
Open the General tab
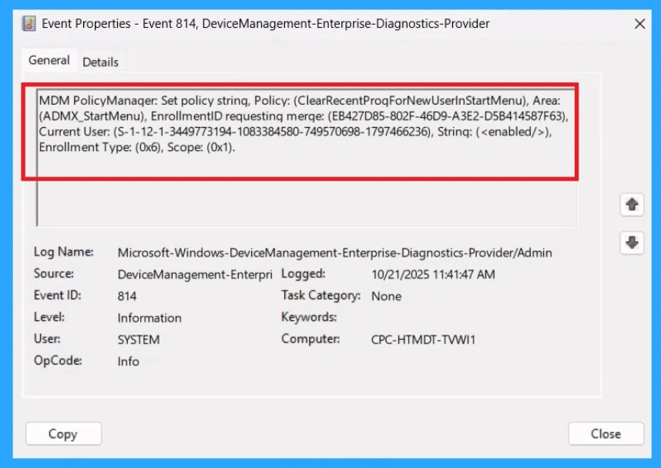click(x=49, y=60)
